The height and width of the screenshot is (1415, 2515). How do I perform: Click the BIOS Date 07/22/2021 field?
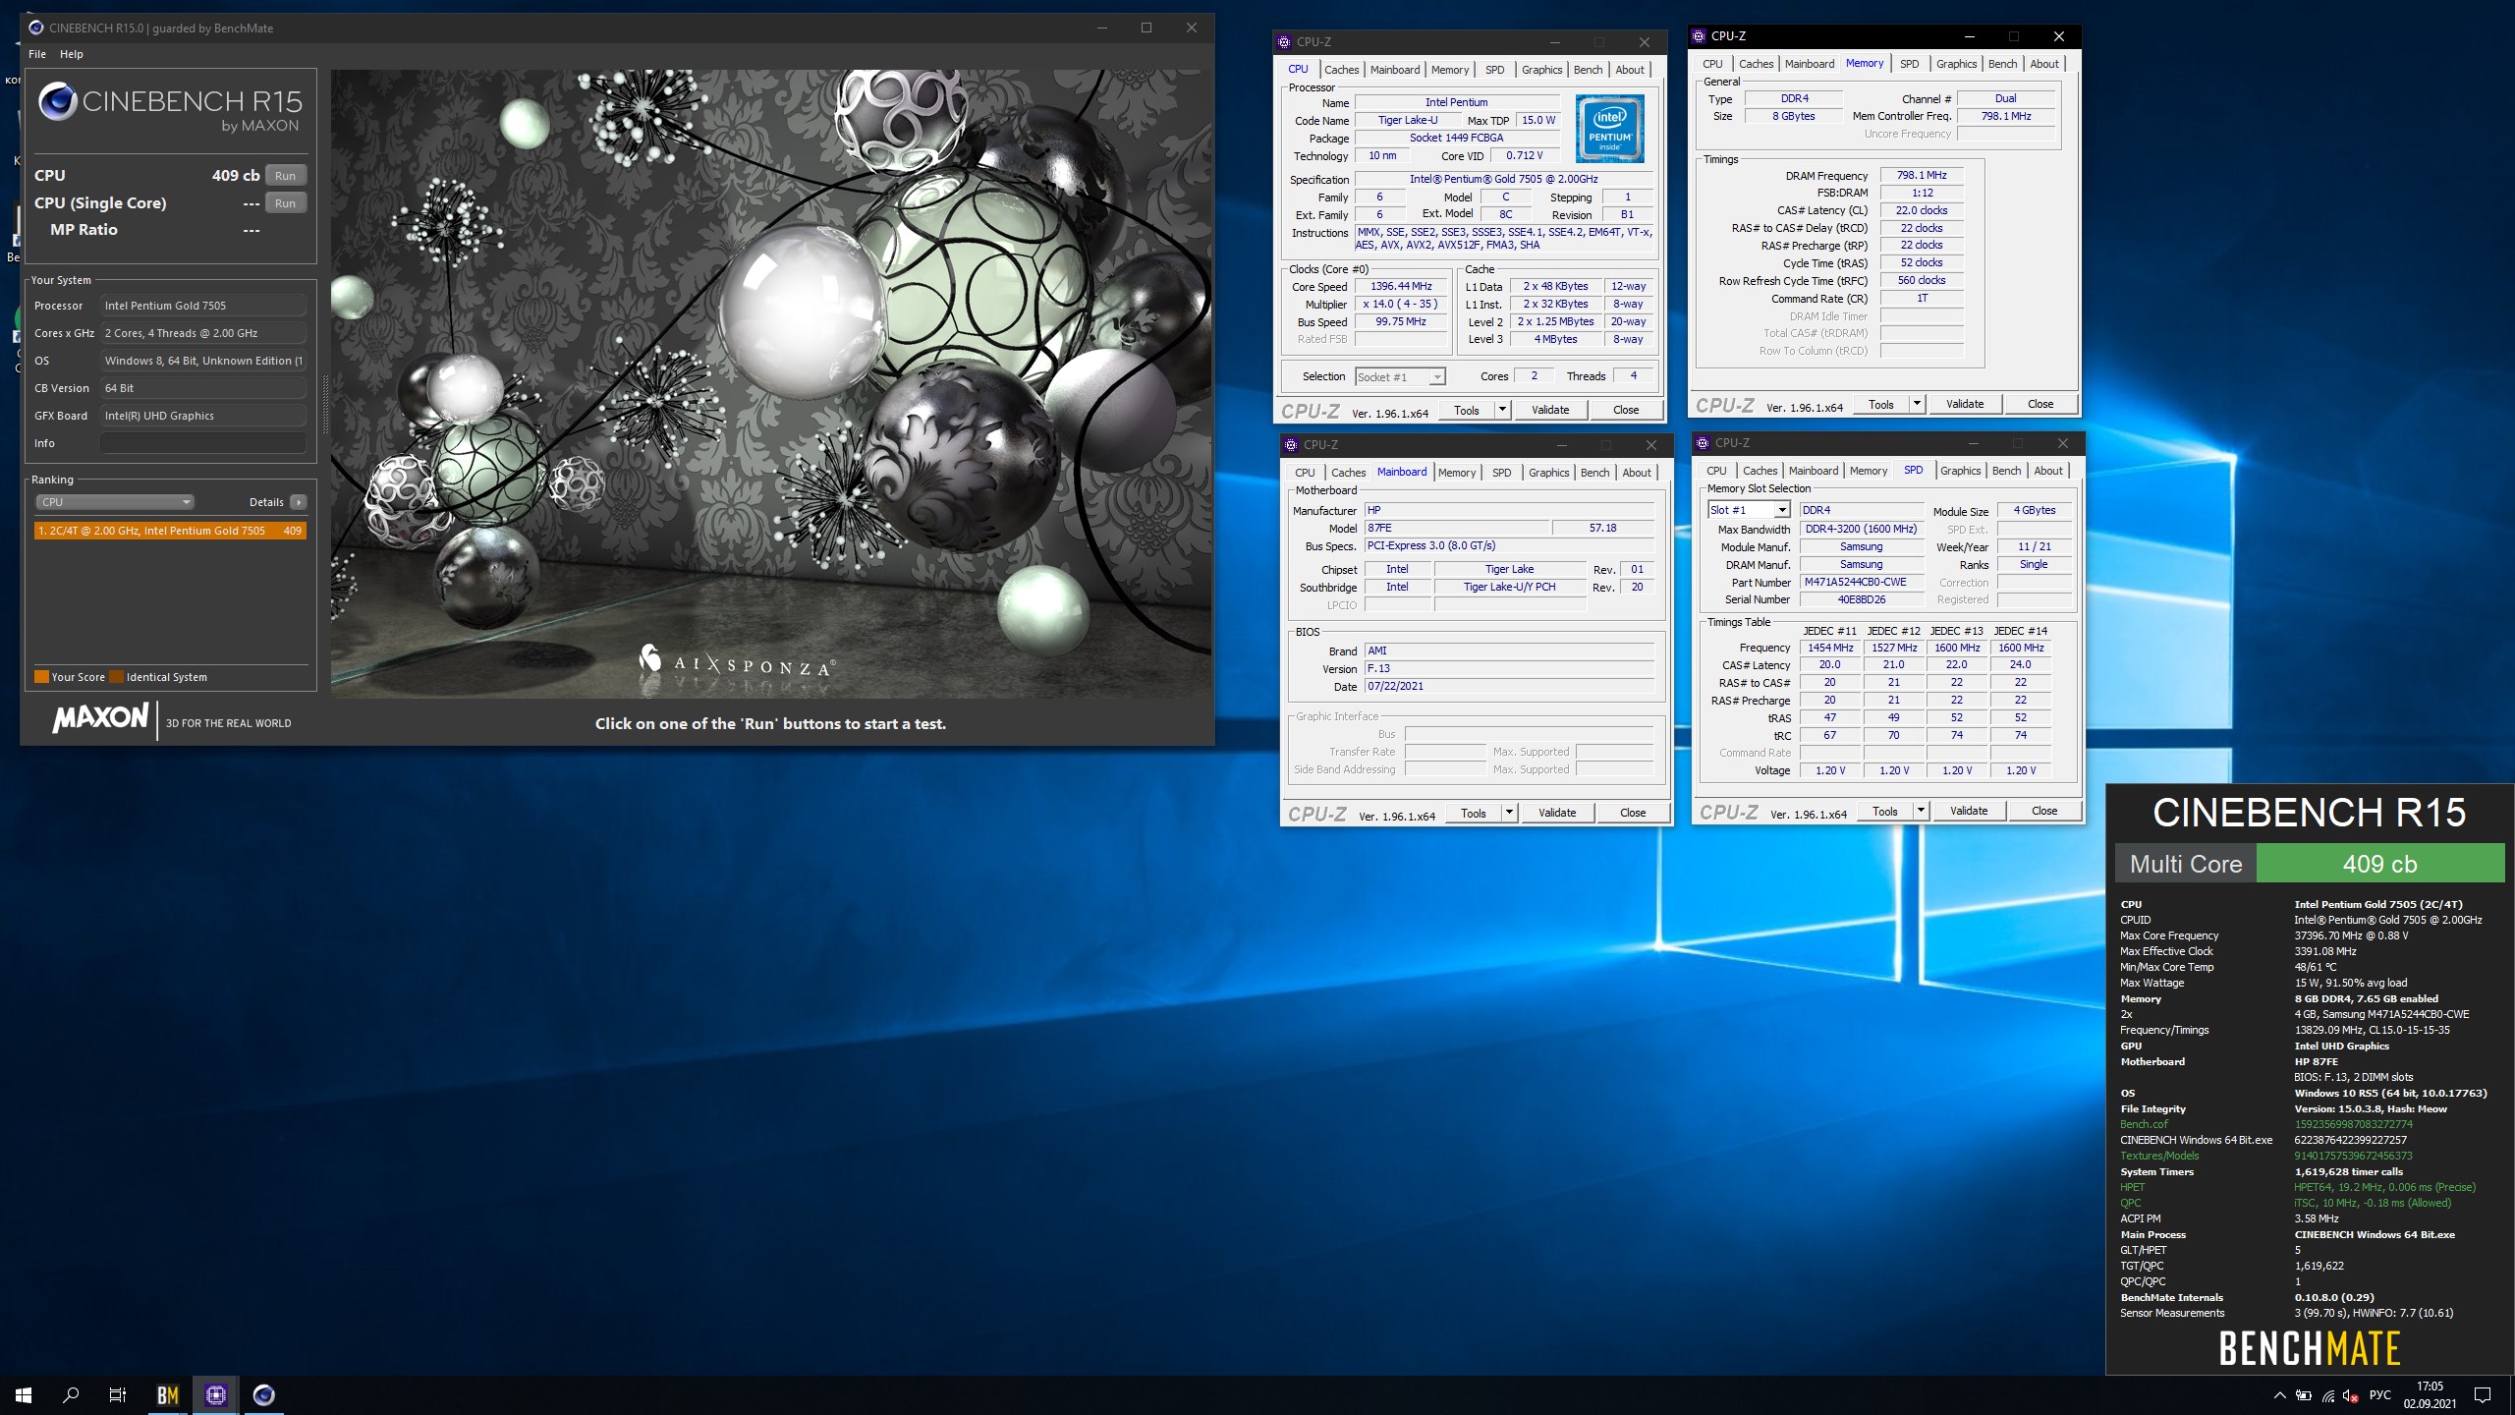(1509, 687)
